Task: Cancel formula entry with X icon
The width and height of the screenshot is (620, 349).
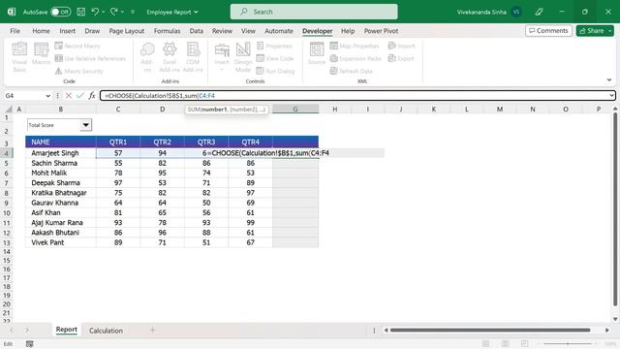Action: click(69, 96)
